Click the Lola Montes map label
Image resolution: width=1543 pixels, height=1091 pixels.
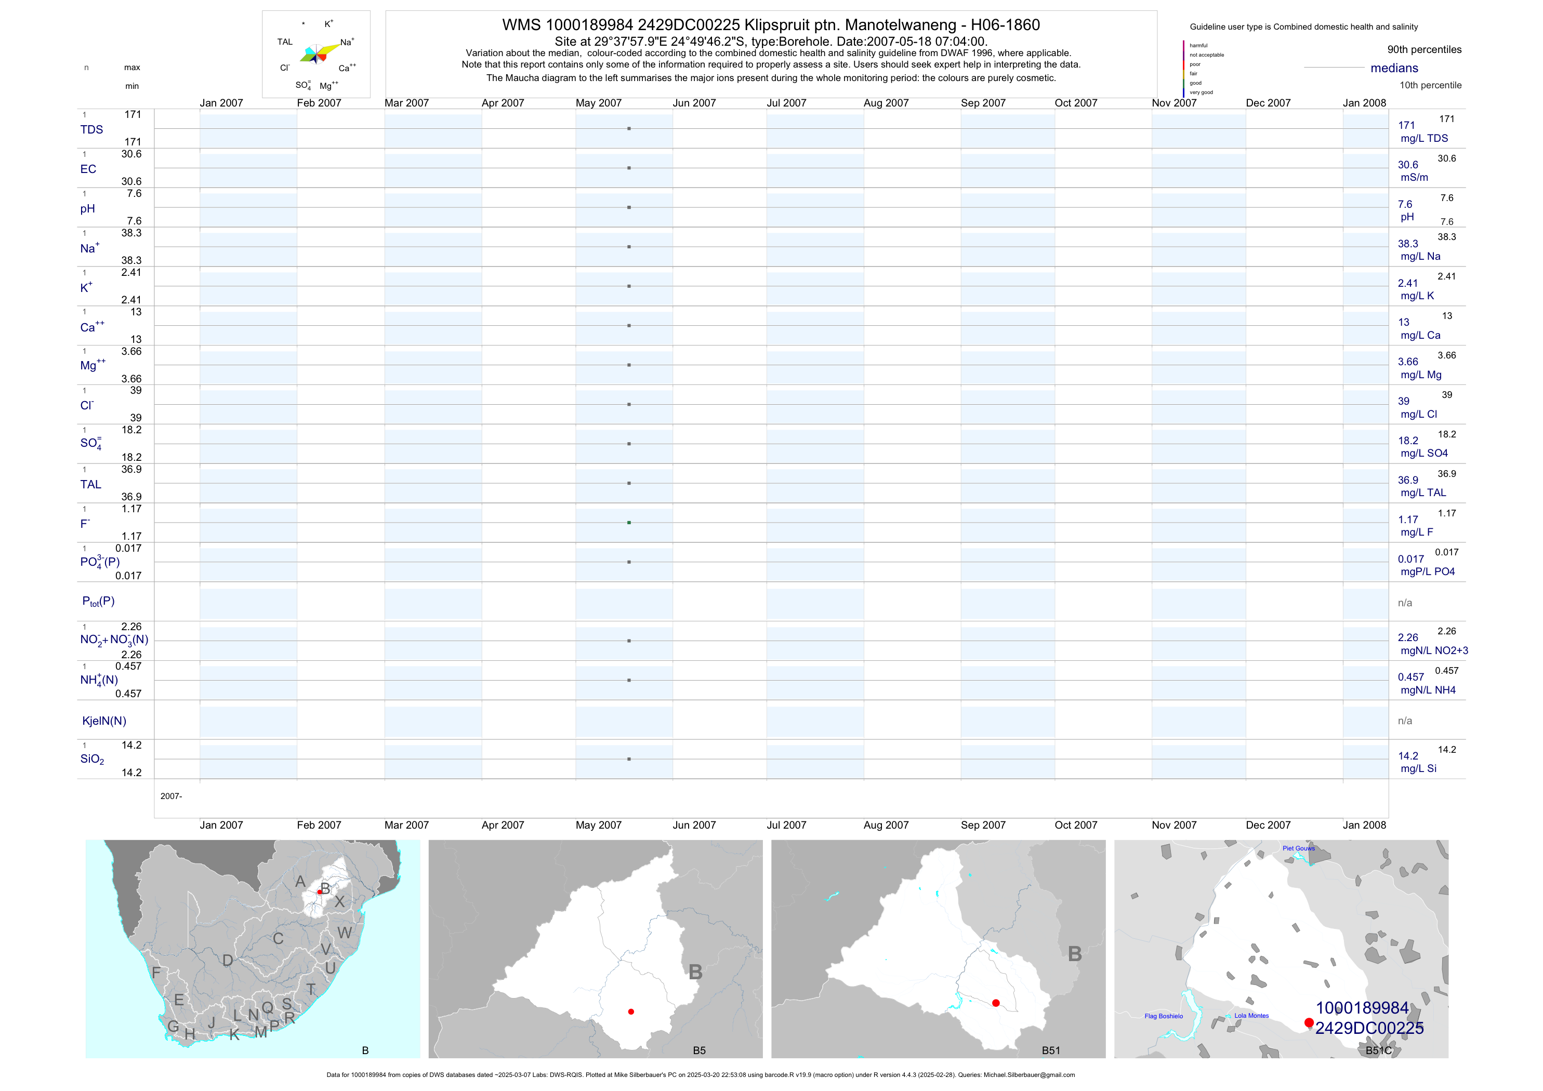pos(1251,1016)
